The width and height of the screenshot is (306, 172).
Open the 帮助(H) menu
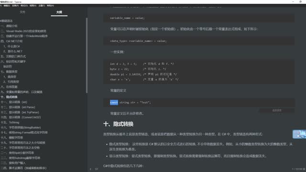point(50,6)
